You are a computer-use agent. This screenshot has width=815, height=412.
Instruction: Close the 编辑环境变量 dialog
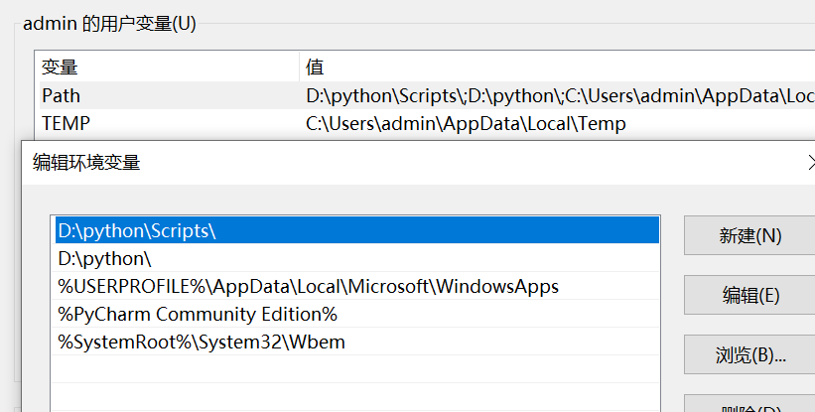(x=811, y=163)
